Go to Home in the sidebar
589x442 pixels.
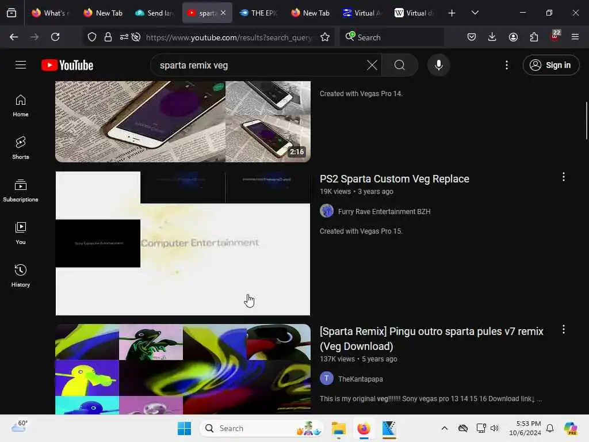pos(21,106)
